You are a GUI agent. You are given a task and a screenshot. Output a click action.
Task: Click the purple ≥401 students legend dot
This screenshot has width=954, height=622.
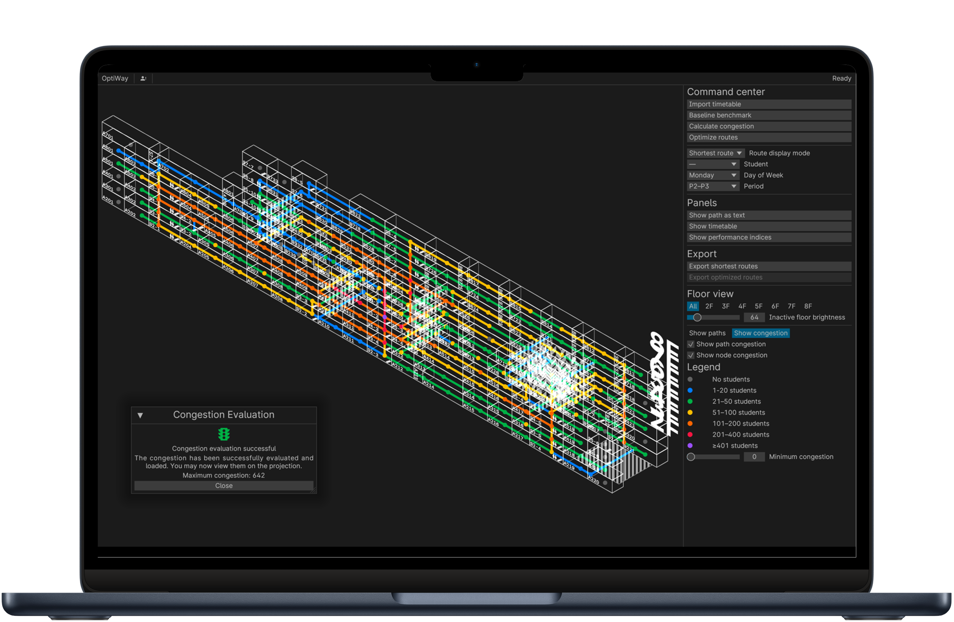click(690, 446)
